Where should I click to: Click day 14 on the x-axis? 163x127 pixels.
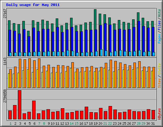(x=72, y=124)
